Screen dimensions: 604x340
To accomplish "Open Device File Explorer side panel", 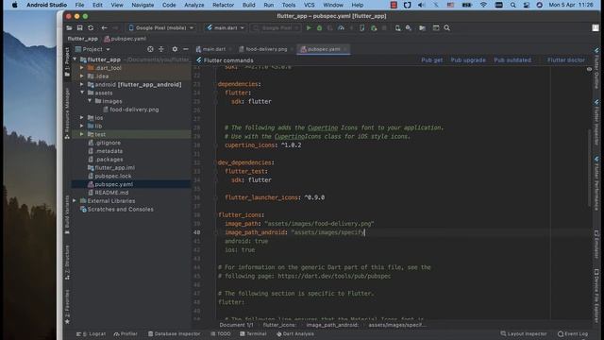I will (596, 296).
